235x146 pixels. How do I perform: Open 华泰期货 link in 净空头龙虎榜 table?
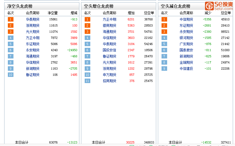pyautogui.click(x=33, y=19)
